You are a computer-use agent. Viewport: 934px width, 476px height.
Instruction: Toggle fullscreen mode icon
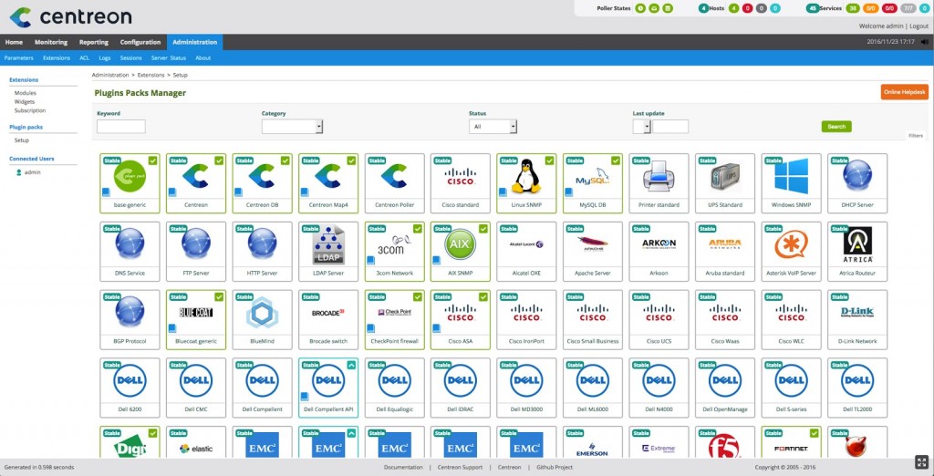click(920, 462)
